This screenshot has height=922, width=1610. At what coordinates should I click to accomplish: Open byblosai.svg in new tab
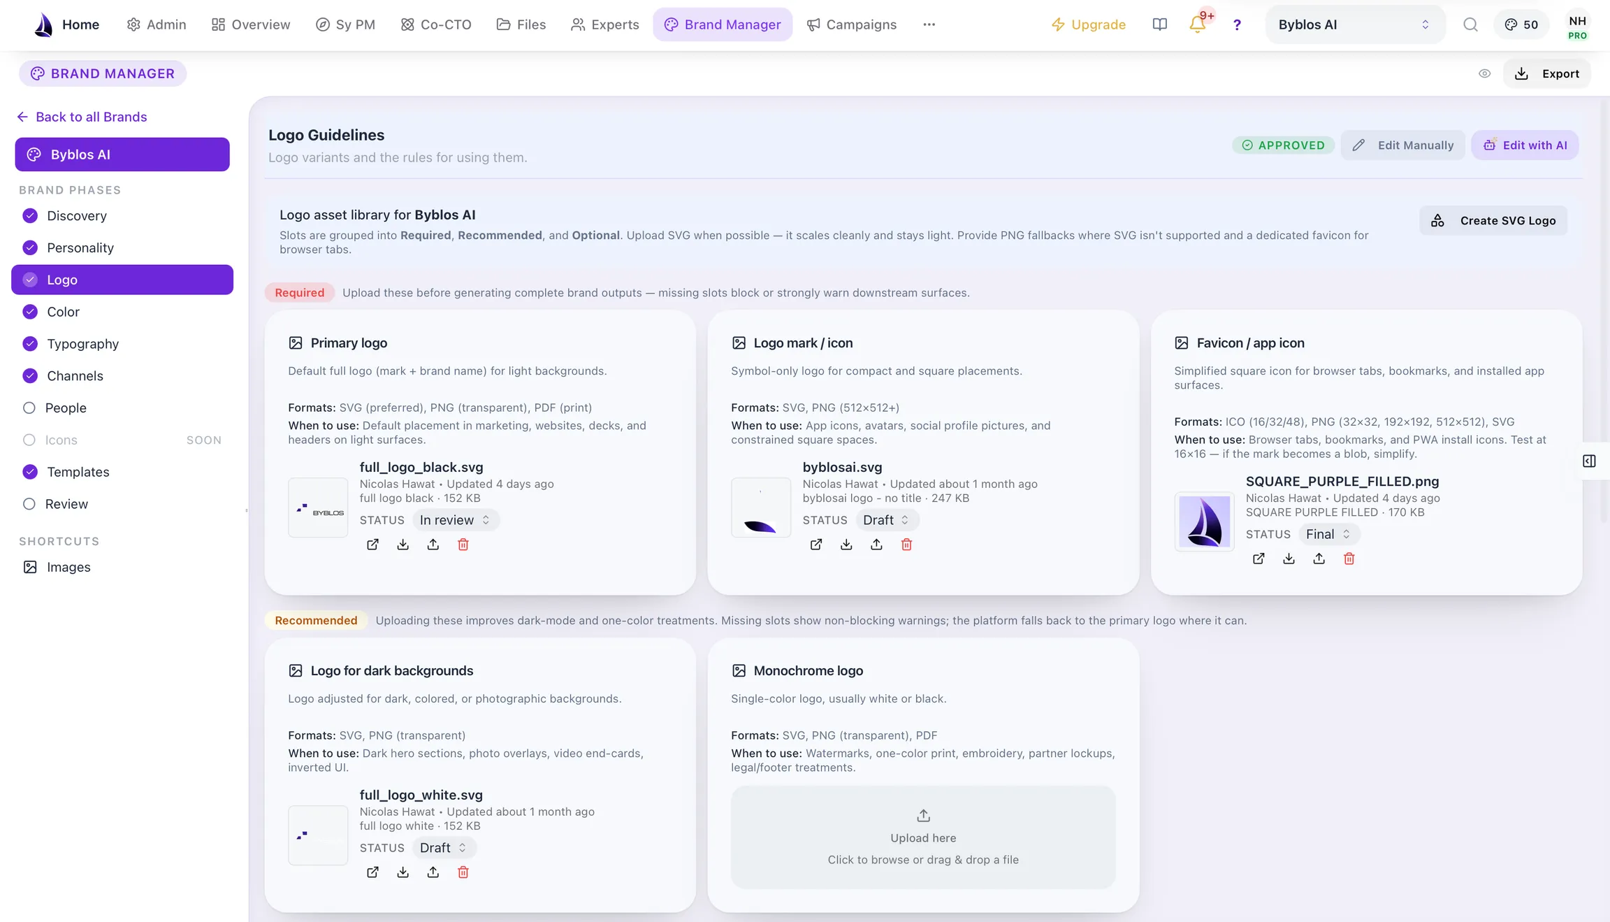[815, 545]
